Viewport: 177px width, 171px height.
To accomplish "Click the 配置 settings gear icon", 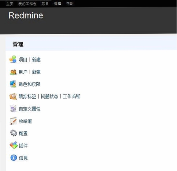I will 14,133.
